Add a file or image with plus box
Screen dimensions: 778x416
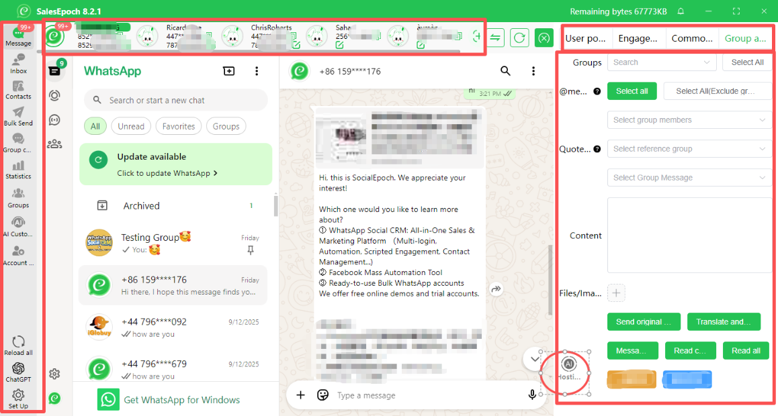[x=616, y=293]
